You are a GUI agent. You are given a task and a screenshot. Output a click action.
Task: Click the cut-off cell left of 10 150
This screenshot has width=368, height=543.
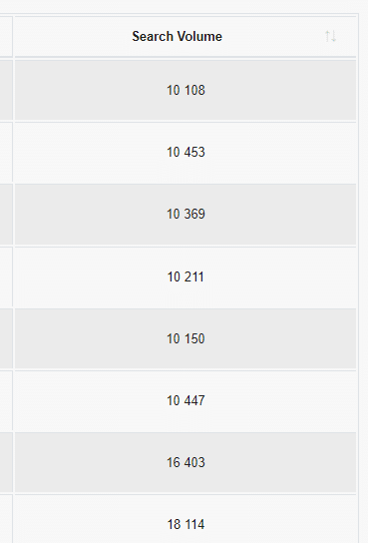click(x=6, y=338)
